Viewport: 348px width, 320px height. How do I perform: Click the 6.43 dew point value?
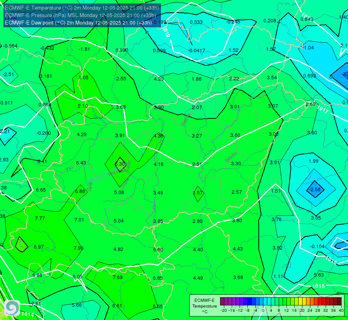81,163
